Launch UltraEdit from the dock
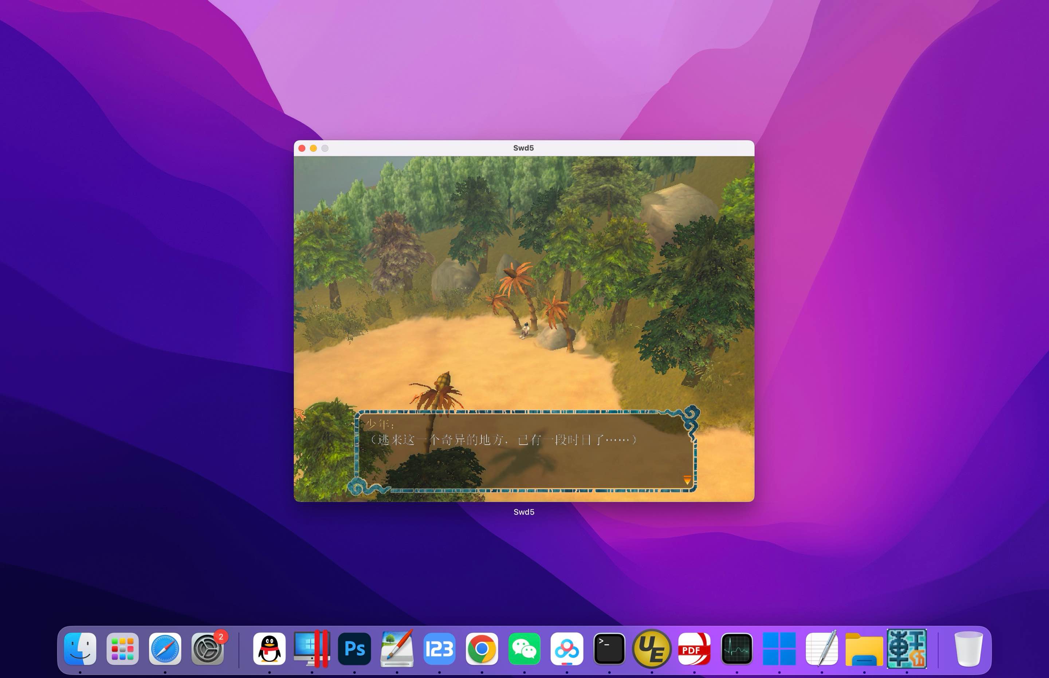 (x=652, y=649)
